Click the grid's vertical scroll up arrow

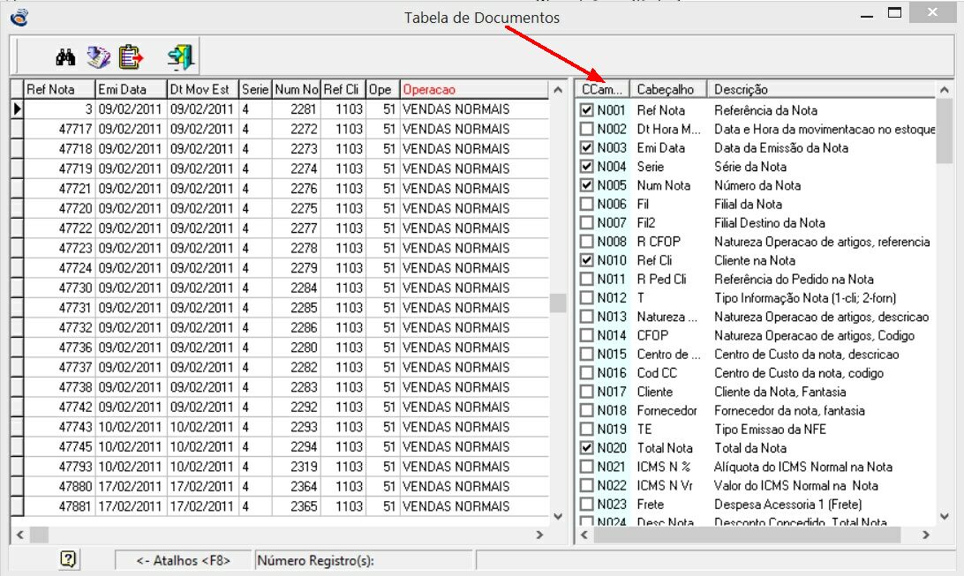tap(558, 90)
